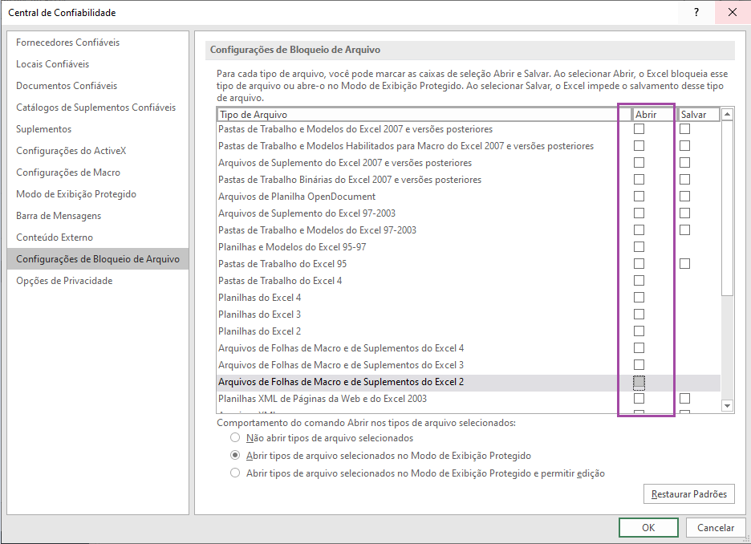Check Salvar for Planilhas XML de Páginas da Web
The image size is (751, 544).
685,399
